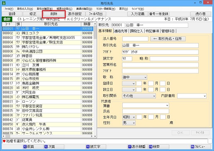Click the 削除 toolbar button
This screenshot has height=151, width=214.
pos(54,14)
